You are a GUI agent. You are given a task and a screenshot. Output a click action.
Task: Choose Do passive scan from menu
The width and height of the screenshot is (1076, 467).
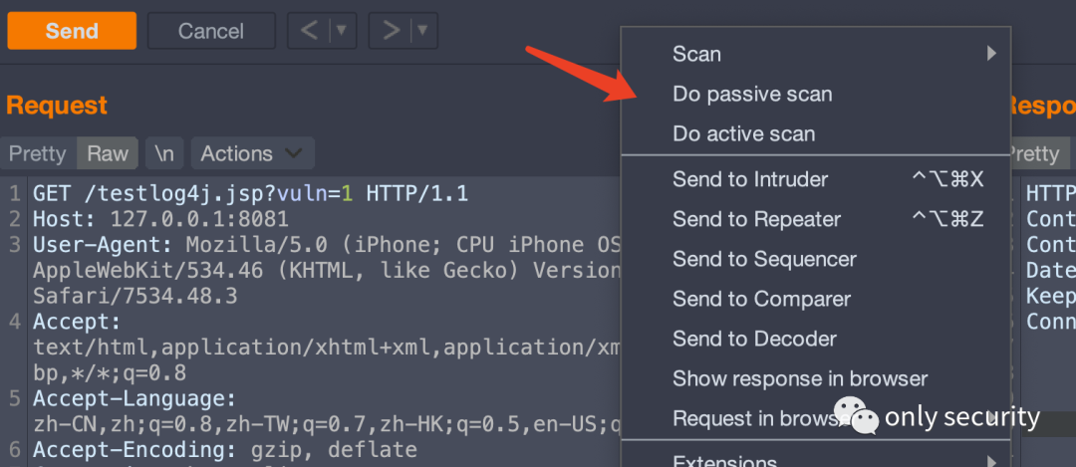click(752, 95)
